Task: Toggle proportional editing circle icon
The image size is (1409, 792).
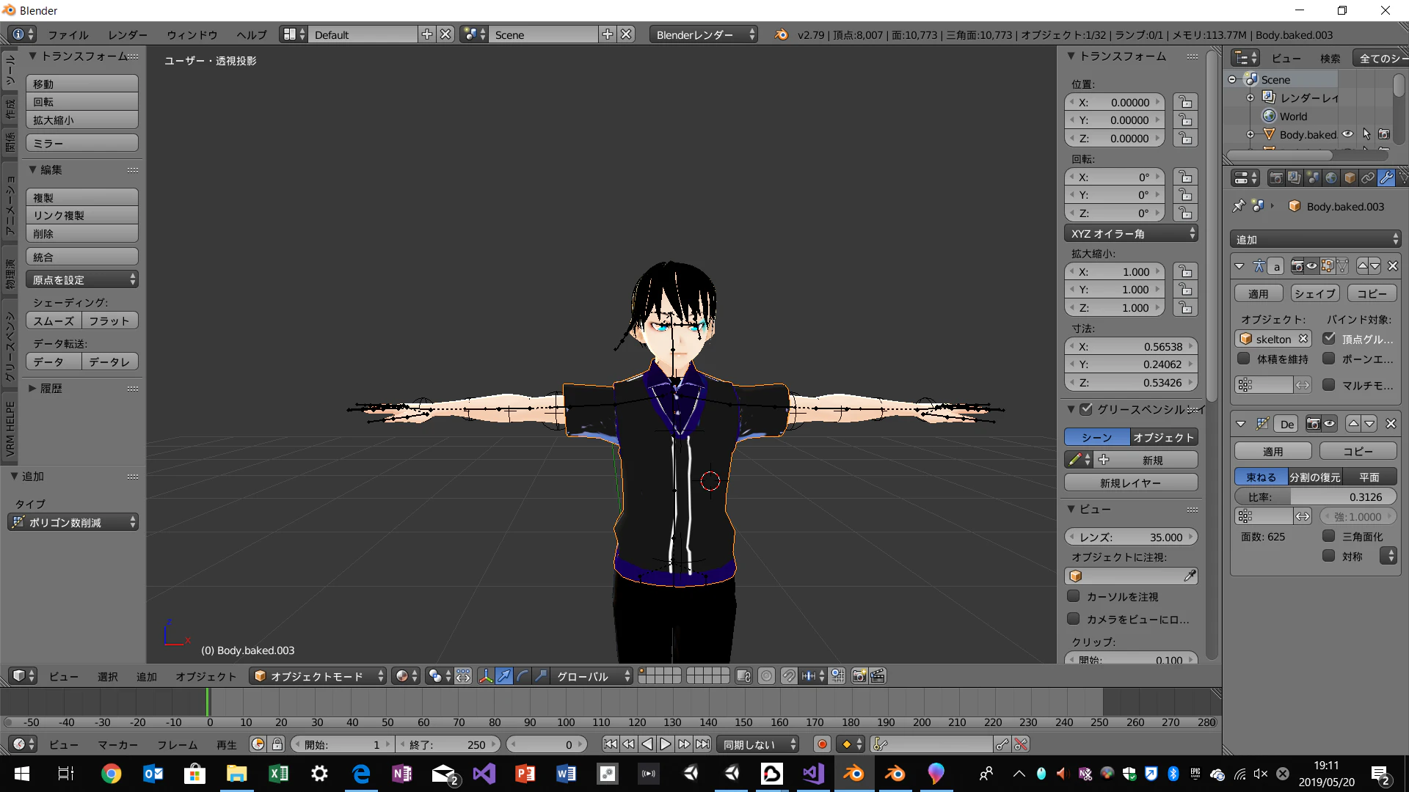Action: tap(766, 676)
